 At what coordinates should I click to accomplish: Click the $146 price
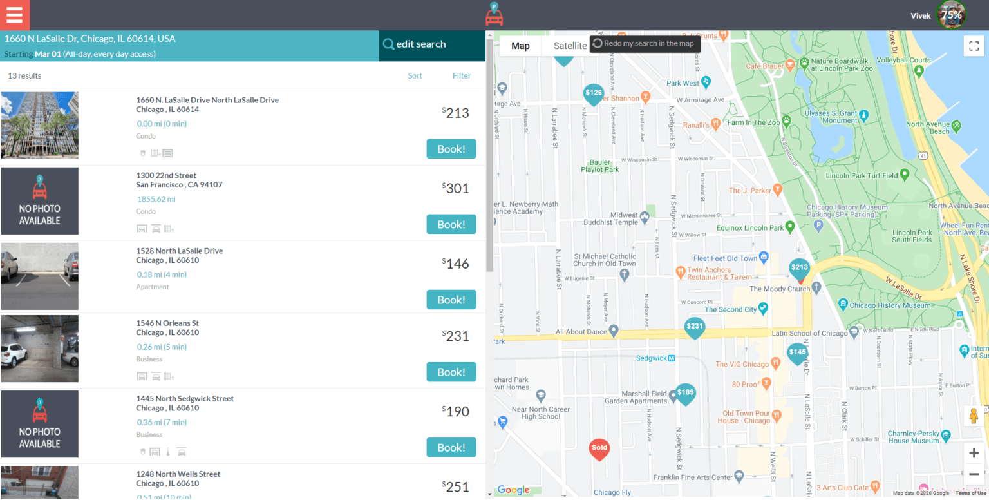coord(456,264)
